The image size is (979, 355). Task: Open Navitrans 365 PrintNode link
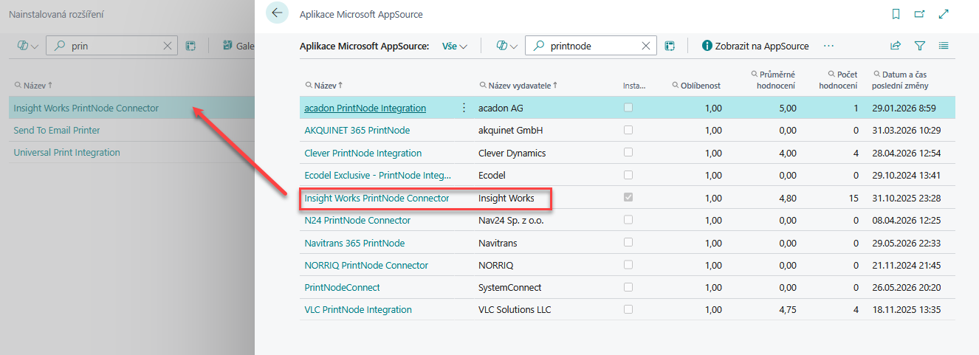[x=354, y=243]
